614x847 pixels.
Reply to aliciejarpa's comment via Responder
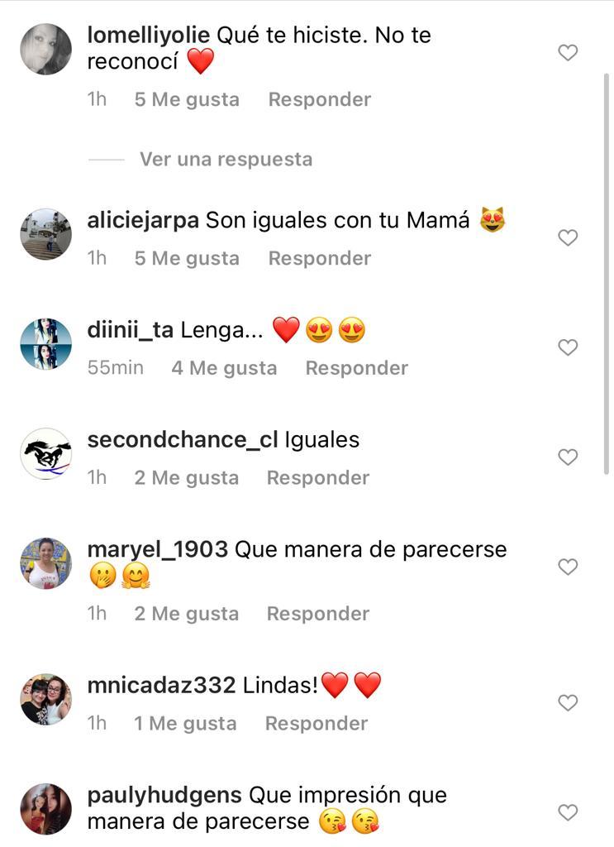319,258
